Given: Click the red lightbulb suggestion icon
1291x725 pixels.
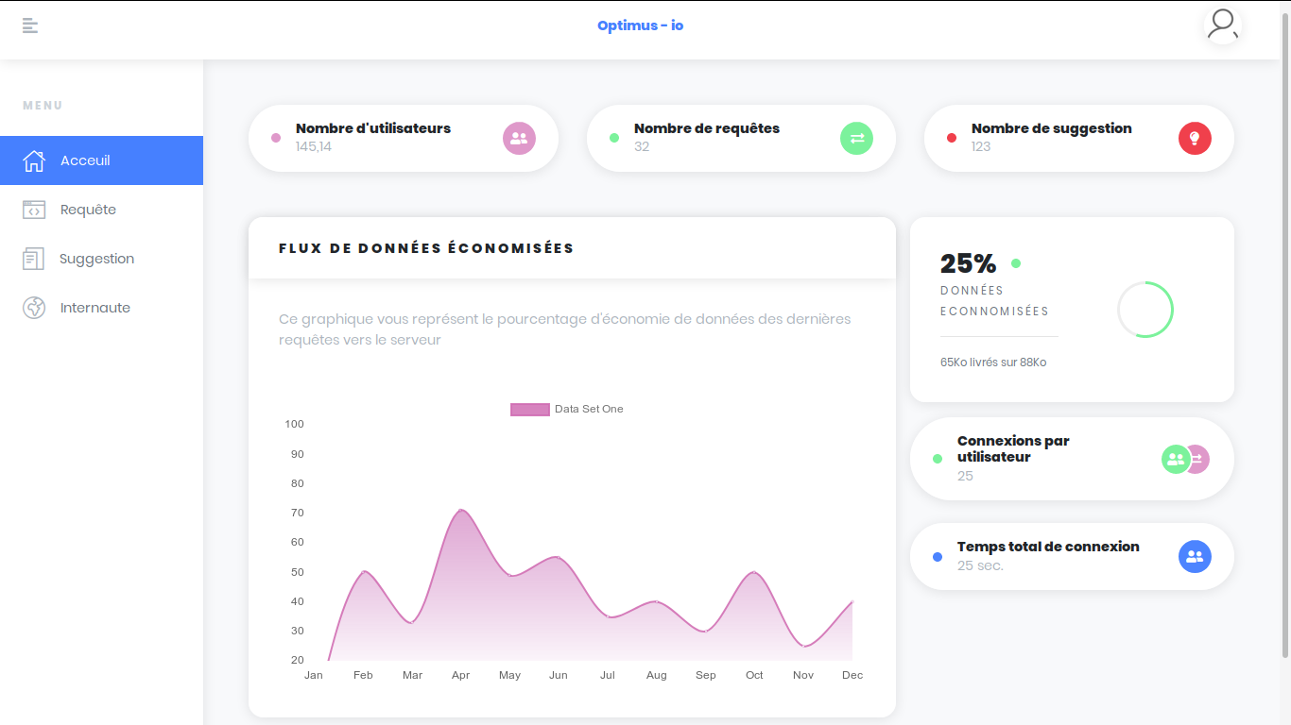Looking at the screenshot, I should click(1195, 139).
